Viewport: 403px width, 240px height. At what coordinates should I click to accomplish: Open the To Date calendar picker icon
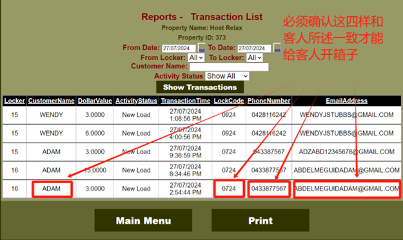point(277,48)
